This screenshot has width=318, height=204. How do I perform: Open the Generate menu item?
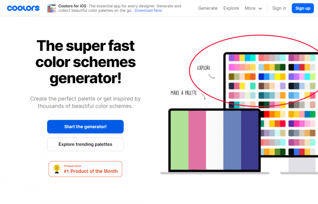pos(208,8)
